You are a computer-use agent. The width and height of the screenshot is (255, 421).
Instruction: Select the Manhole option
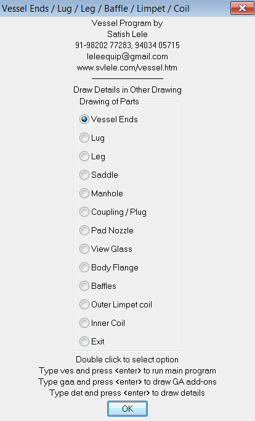click(101, 193)
